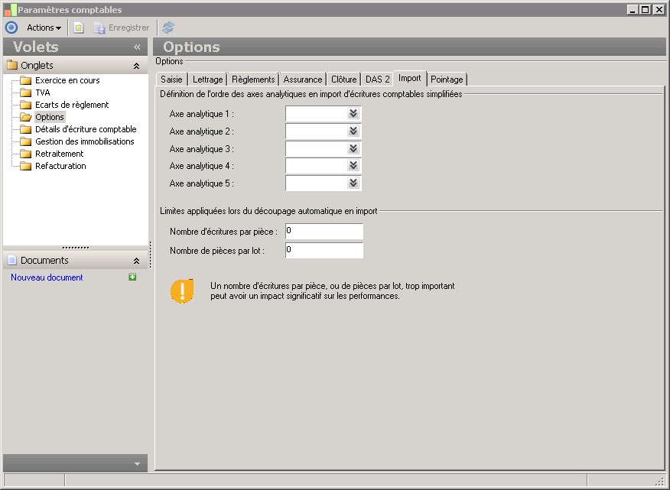Click the bottom arrow of the Volets panel

(137, 464)
